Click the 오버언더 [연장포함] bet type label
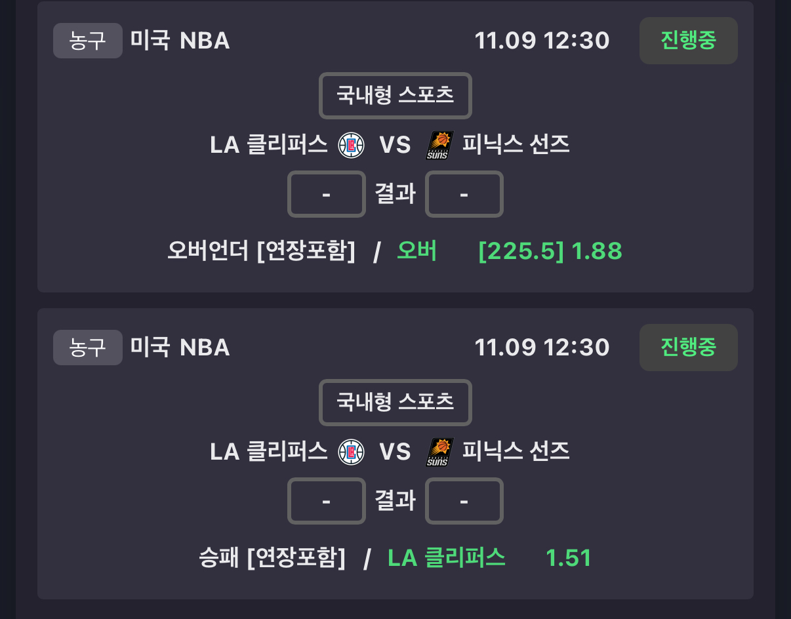 click(262, 250)
